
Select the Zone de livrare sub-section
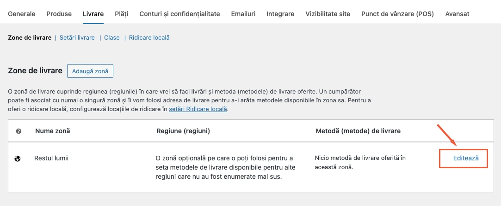(x=30, y=38)
